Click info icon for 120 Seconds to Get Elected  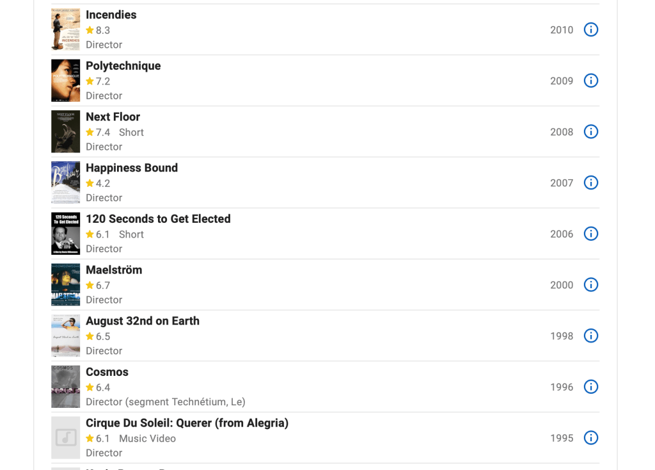click(x=591, y=234)
